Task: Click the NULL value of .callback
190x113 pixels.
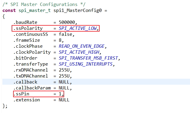Action: [64, 82]
